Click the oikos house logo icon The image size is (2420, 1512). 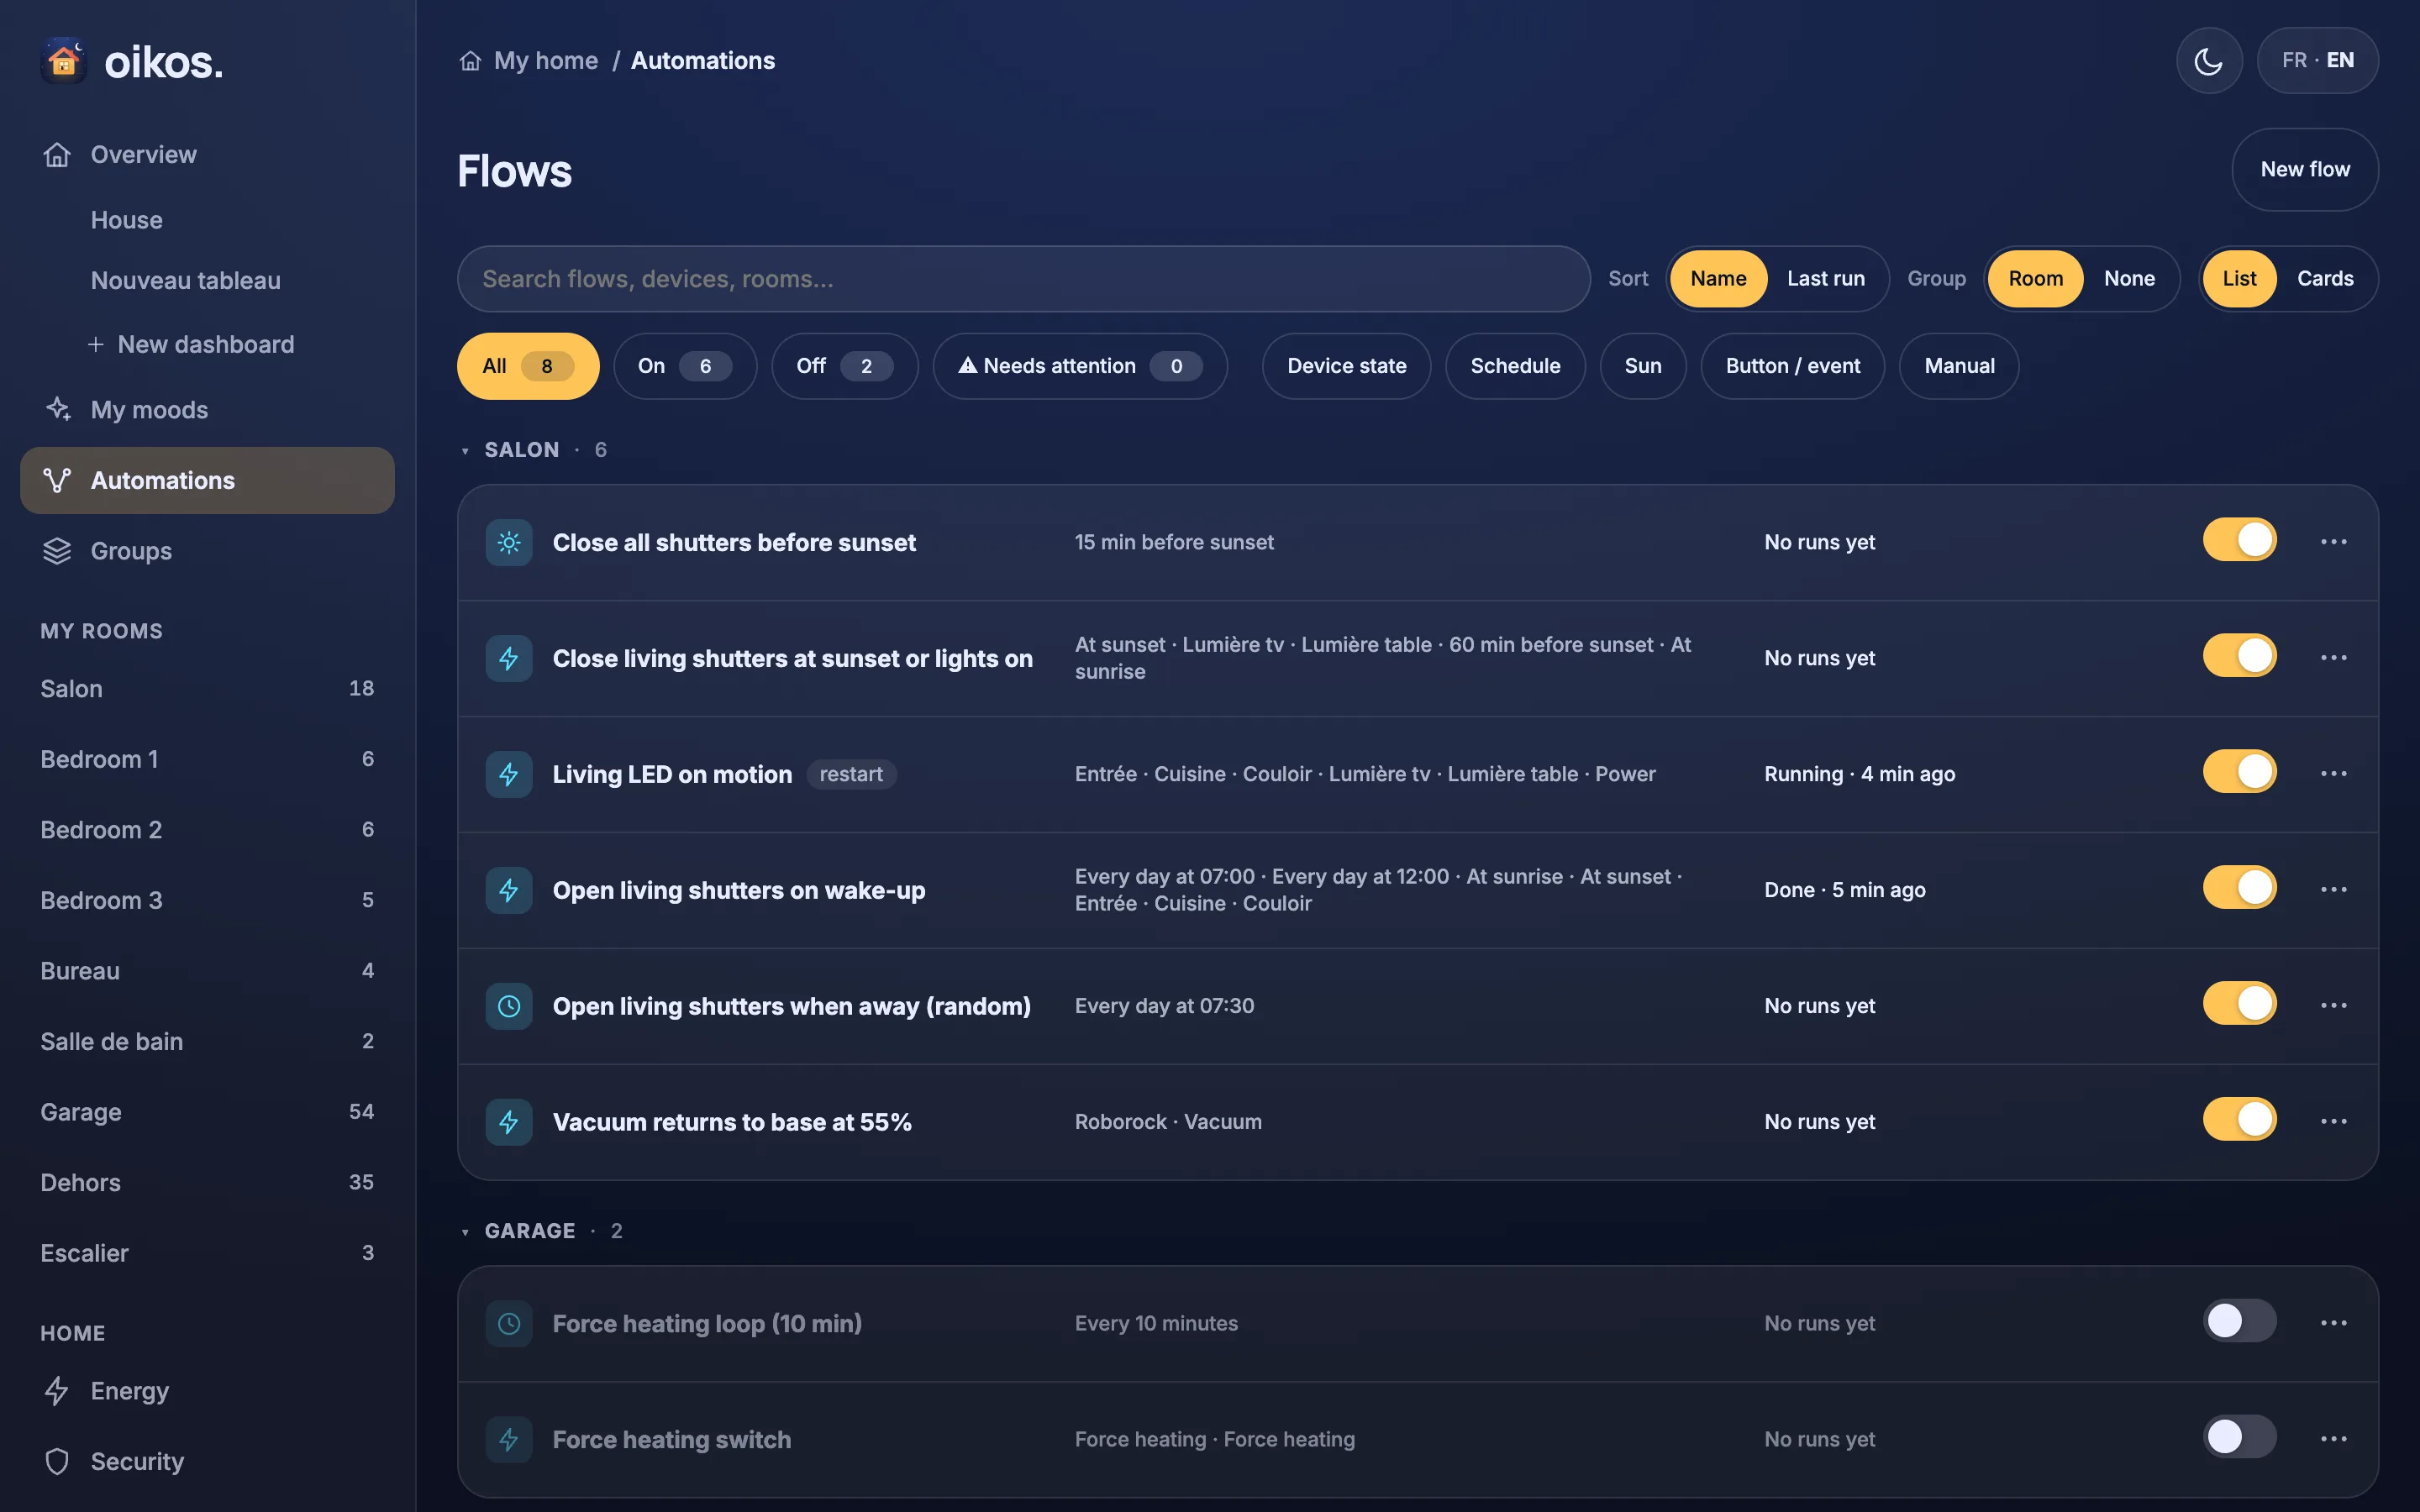(x=63, y=61)
